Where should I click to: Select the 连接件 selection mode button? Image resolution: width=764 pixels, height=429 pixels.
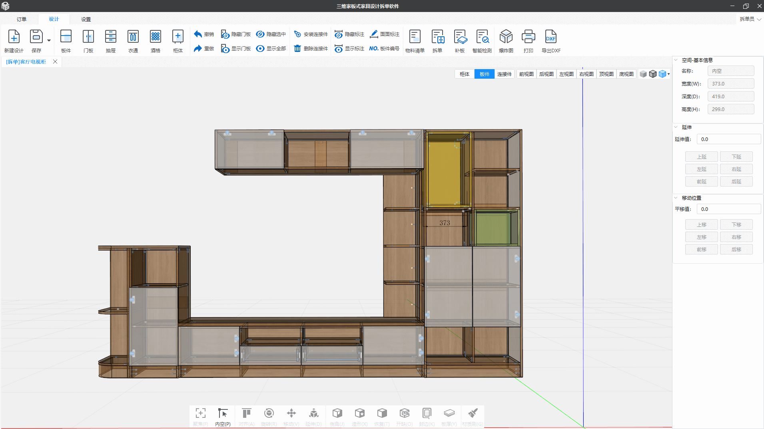pyautogui.click(x=504, y=74)
